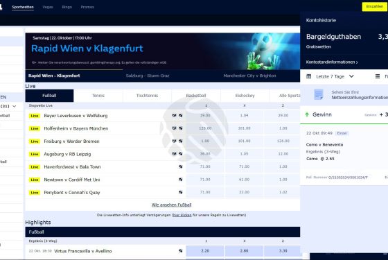The image size is (388, 260).
Task: Click soccer ball icon in Leverkusen v Wolfsburg row
Action: (181, 115)
